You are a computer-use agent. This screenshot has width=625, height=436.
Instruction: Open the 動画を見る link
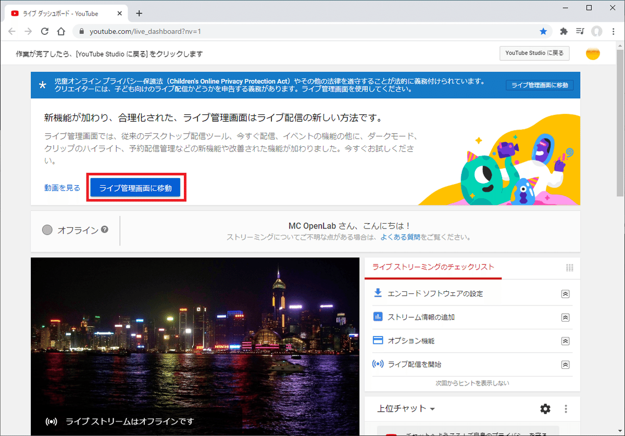pyautogui.click(x=63, y=188)
